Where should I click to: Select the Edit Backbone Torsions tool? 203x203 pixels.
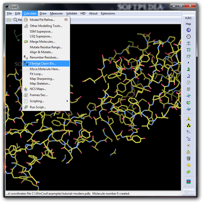(x=189, y=109)
